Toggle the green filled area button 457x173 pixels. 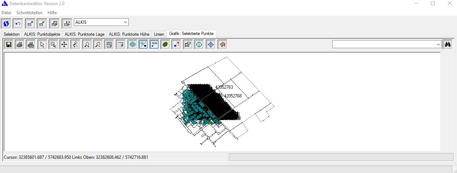point(165,45)
